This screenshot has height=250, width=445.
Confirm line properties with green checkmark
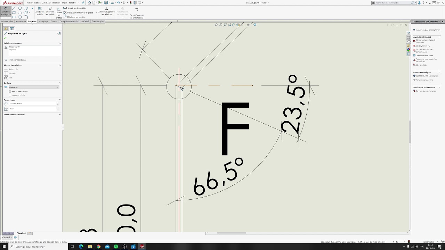[x=5, y=38]
